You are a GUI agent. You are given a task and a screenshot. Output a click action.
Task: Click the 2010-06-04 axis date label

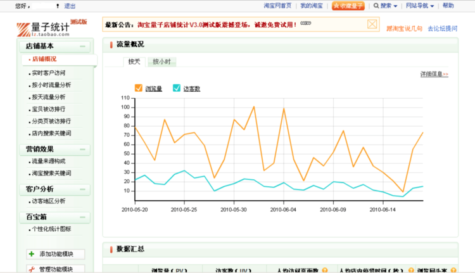tap(283, 210)
